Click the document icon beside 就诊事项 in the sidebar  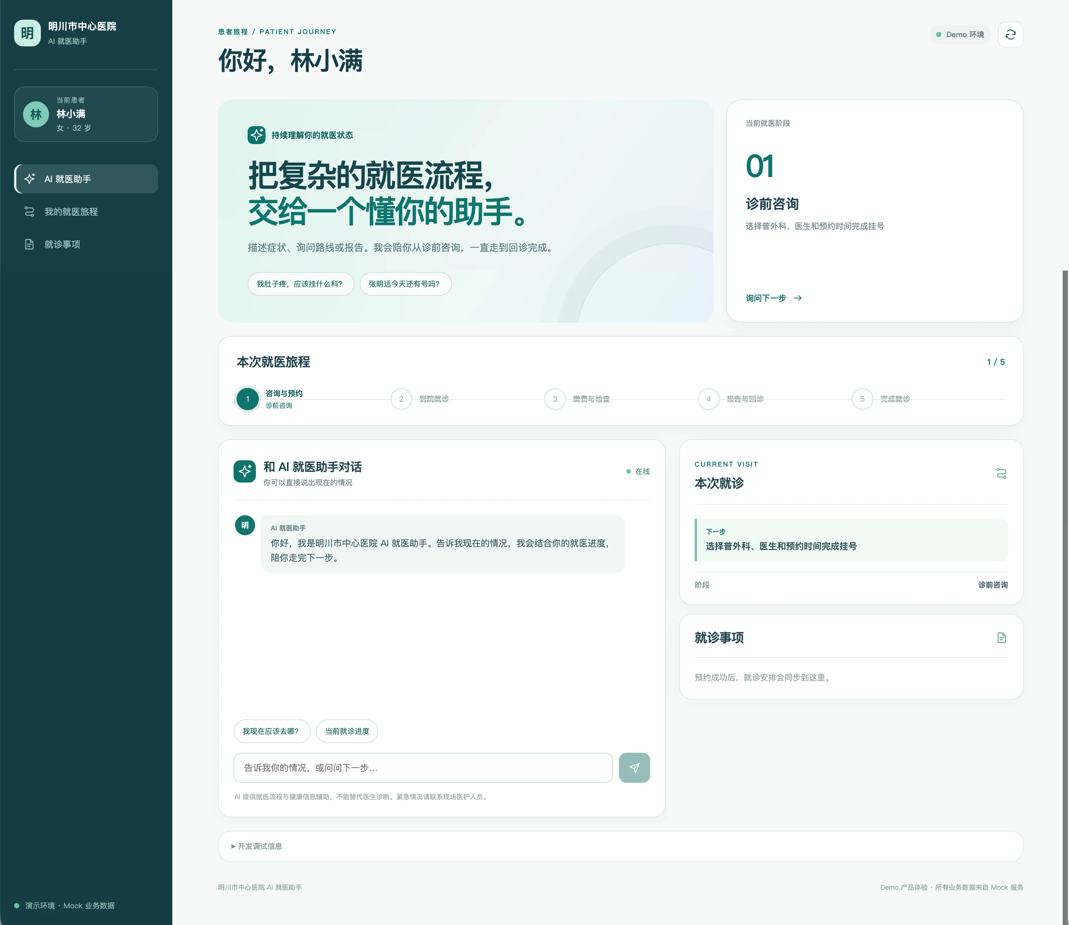click(29, 244)
